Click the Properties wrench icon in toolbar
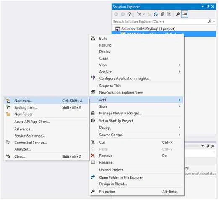 (x=178, y=14)
